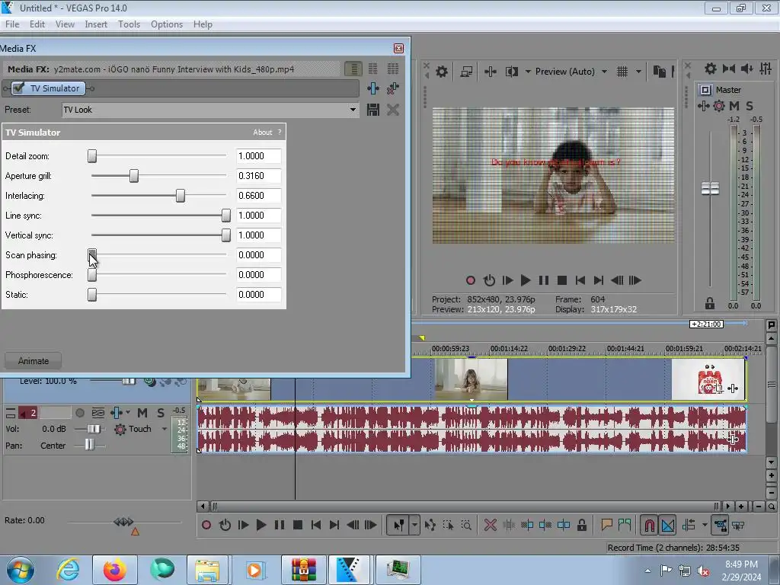Open the Preset TV Look dropdown

[353, 110]
